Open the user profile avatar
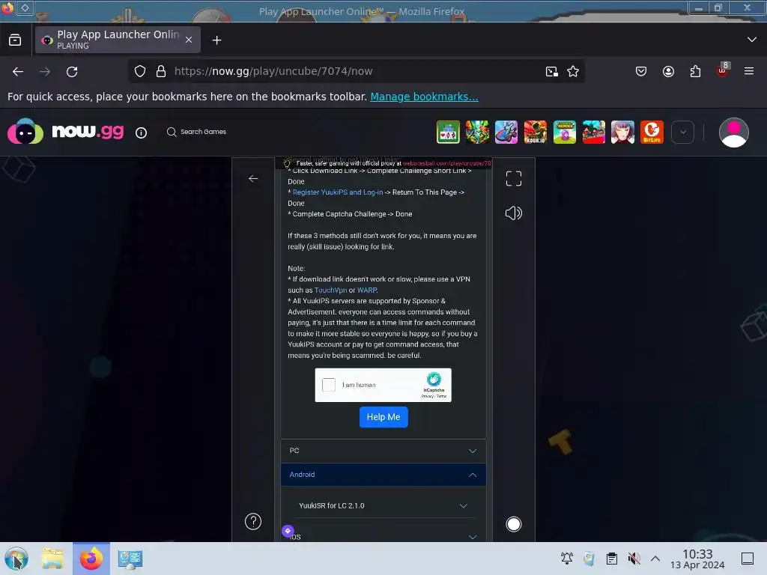Viewport: 767px width, 575px height. [733, 132]
